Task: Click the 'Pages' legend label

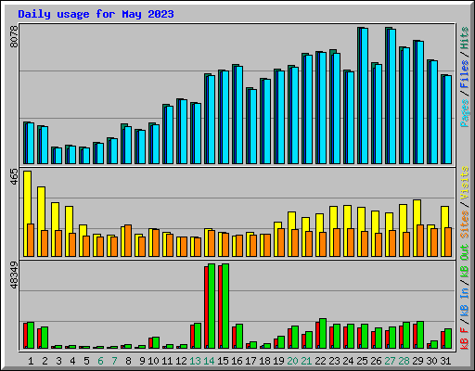Action: click(464, 113)
